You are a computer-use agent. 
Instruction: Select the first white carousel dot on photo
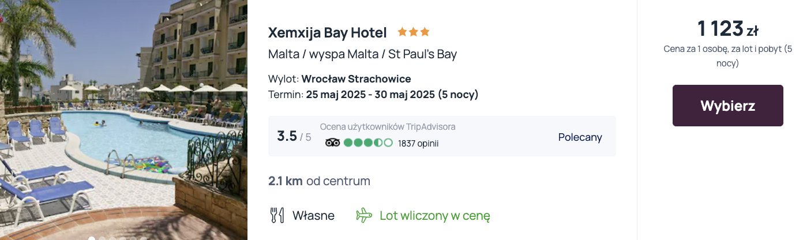92,238
